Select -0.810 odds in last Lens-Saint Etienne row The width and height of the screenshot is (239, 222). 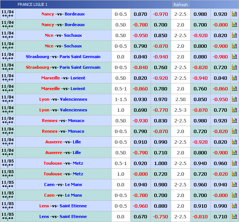[x=200, y=216]
